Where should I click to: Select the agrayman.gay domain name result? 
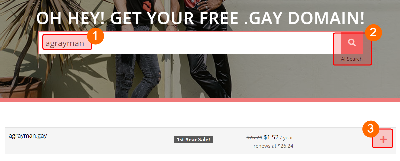point(28,136)
